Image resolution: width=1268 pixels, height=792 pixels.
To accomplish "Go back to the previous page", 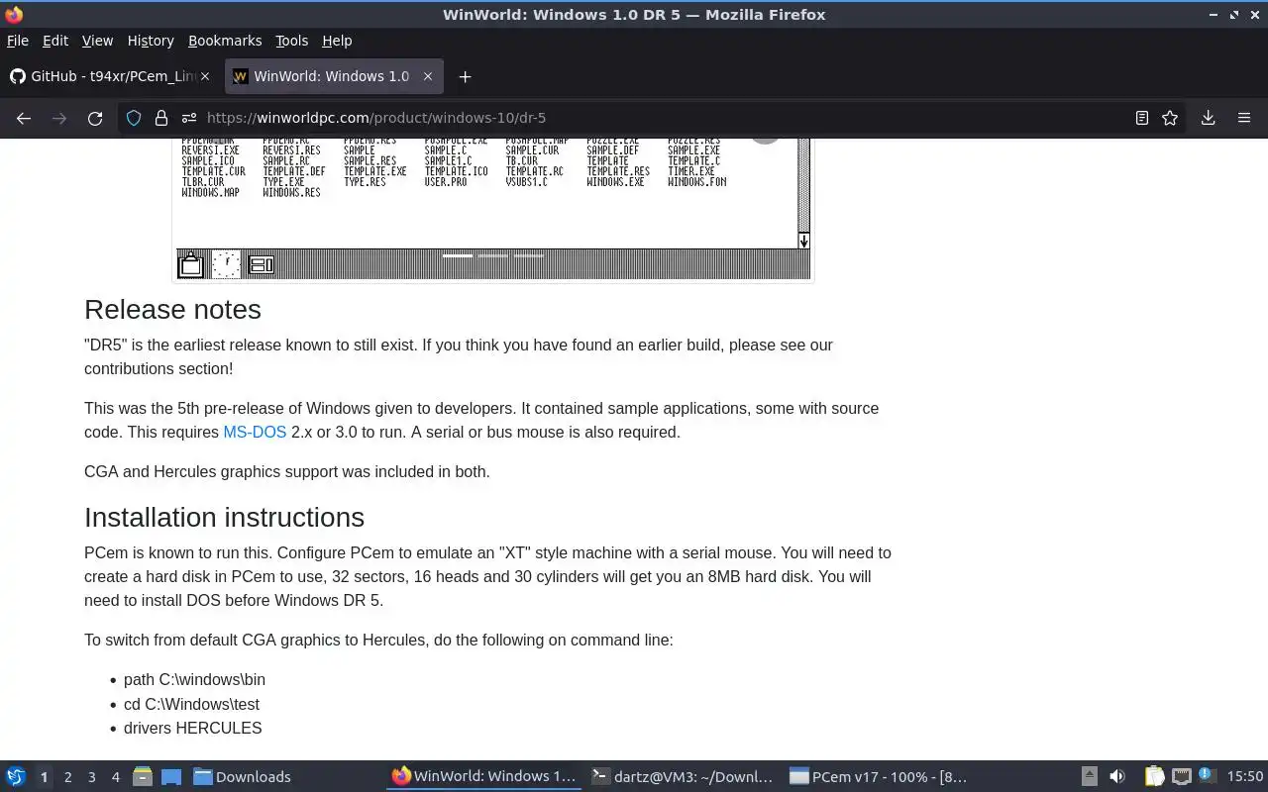I will click(x=24, y=118).
